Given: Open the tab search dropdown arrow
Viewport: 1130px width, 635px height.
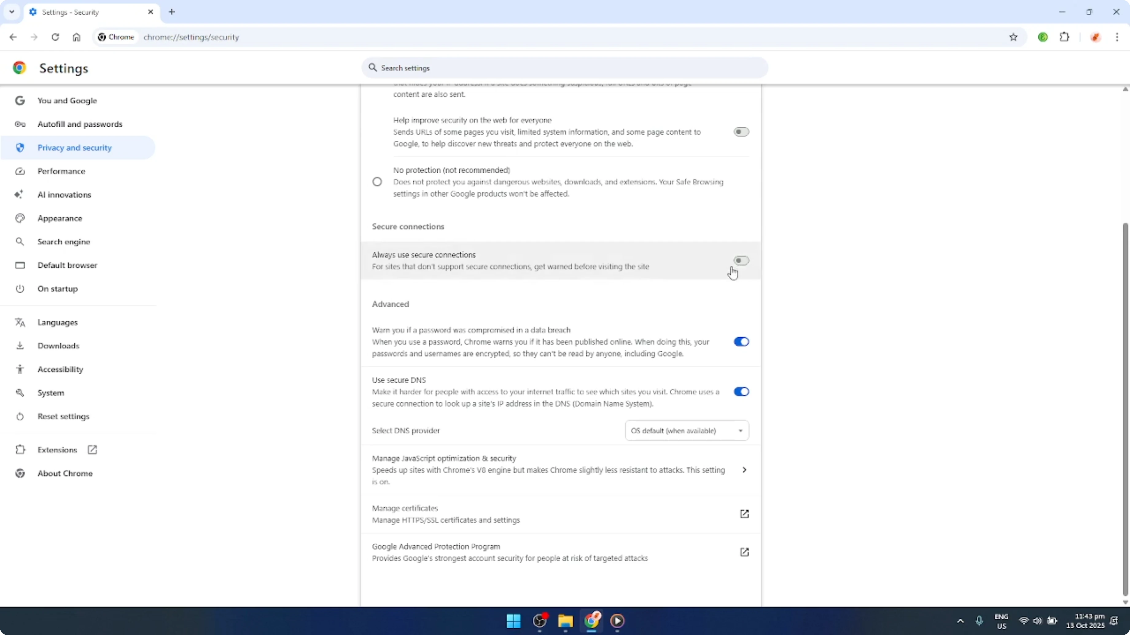Looking at the screenshot, I should pos(12,12).
